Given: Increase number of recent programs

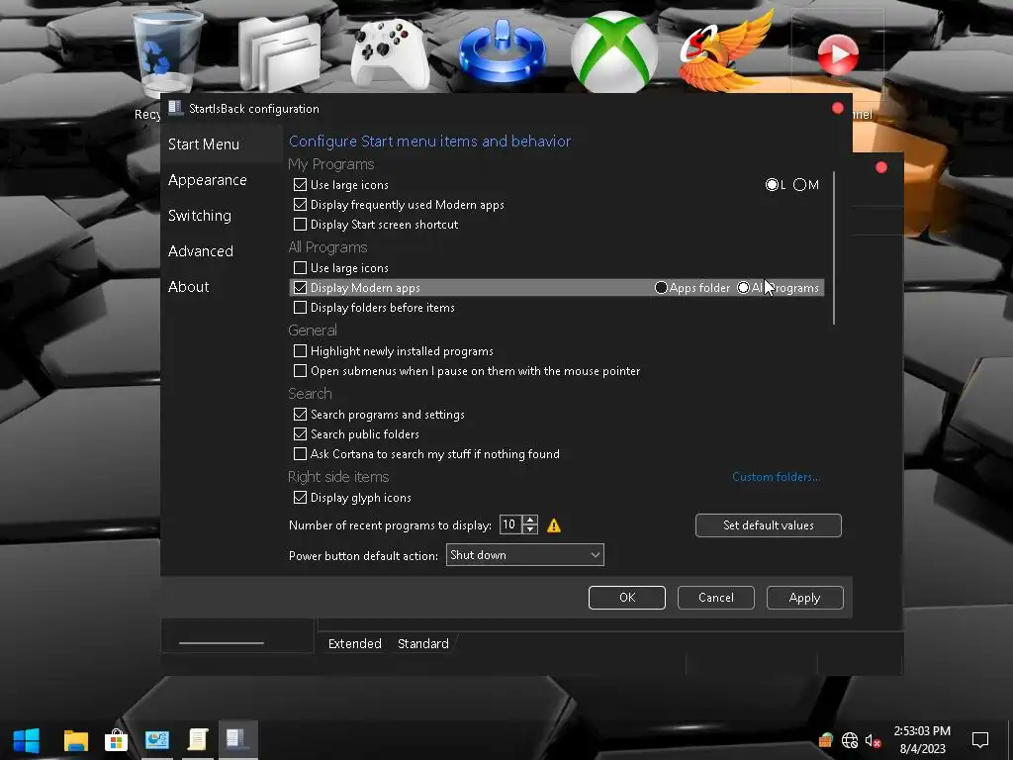Looking at the screenshot, I should click(530, 521).
